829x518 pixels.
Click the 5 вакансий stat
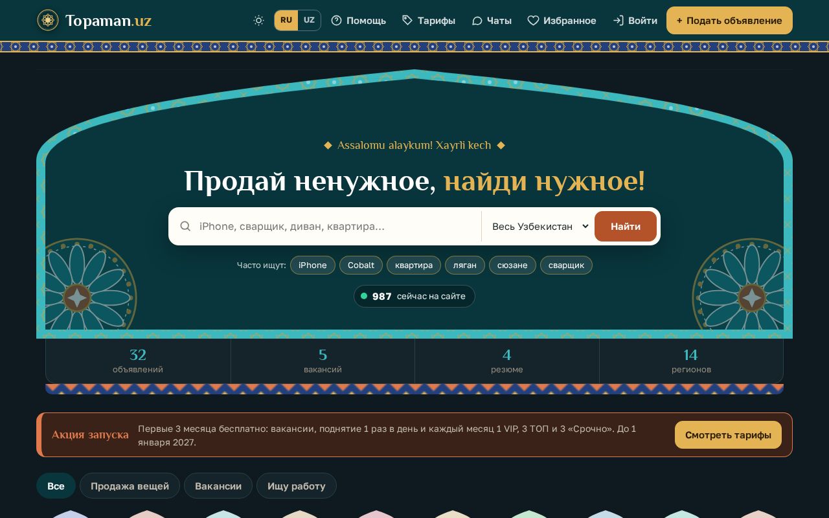coord(323,361)
